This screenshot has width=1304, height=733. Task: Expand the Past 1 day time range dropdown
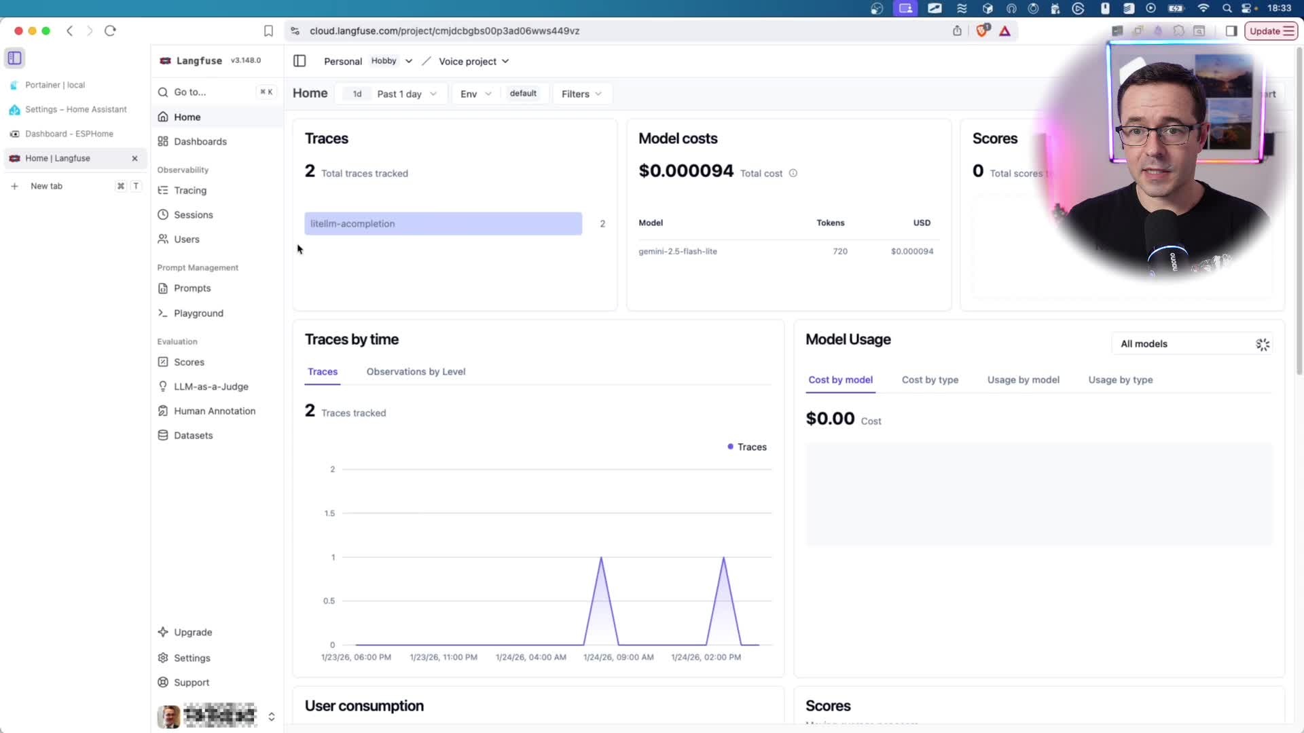click(406, 94)
